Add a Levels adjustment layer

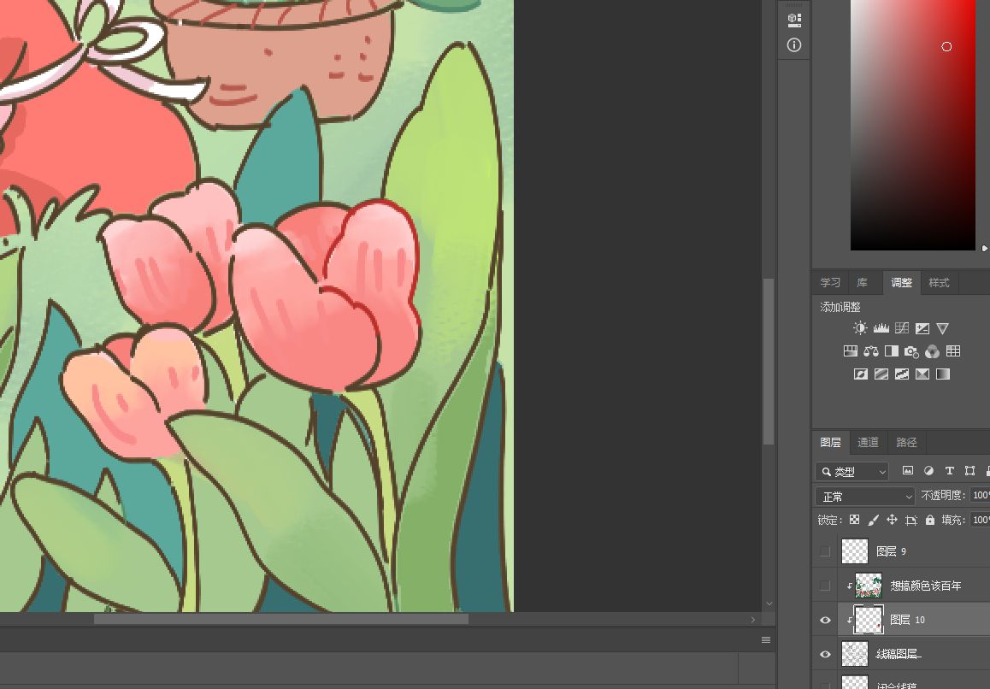[881, 327]
